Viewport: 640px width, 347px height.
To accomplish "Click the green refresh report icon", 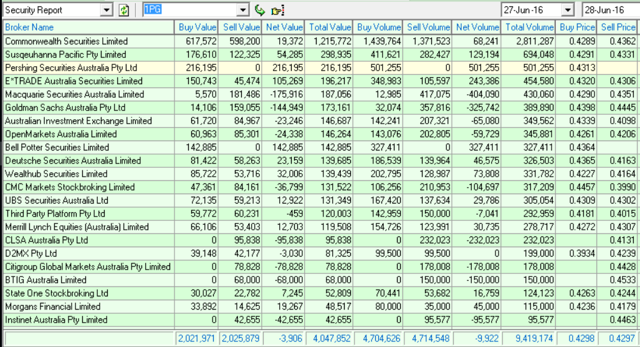I will pos(123,10).
